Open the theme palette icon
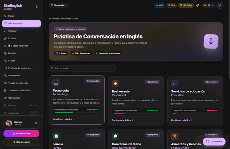 tap(220, 5)
